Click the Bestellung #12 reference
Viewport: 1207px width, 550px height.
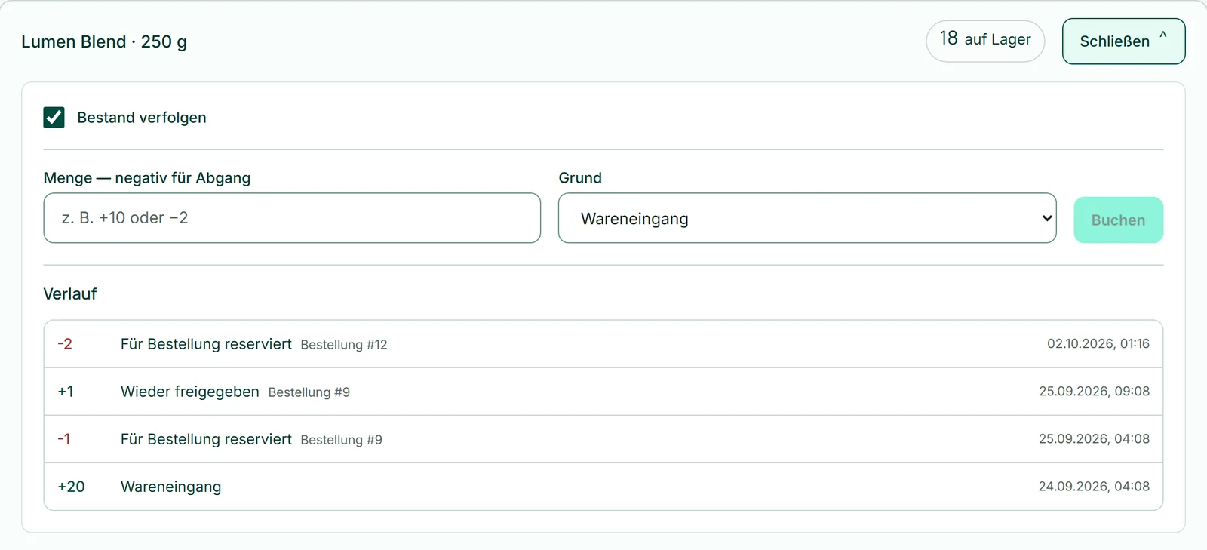point(344,345)
